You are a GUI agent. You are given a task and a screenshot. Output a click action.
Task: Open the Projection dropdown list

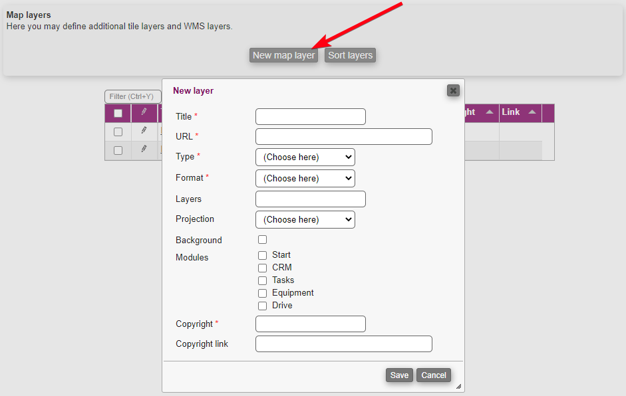coord(305,219)
